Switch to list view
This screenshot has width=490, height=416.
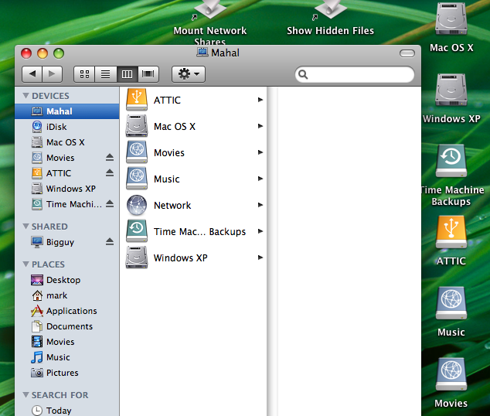point(106,74)
